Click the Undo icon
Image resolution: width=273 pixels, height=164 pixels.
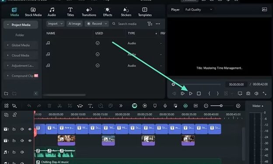click(x=29, y=106)
